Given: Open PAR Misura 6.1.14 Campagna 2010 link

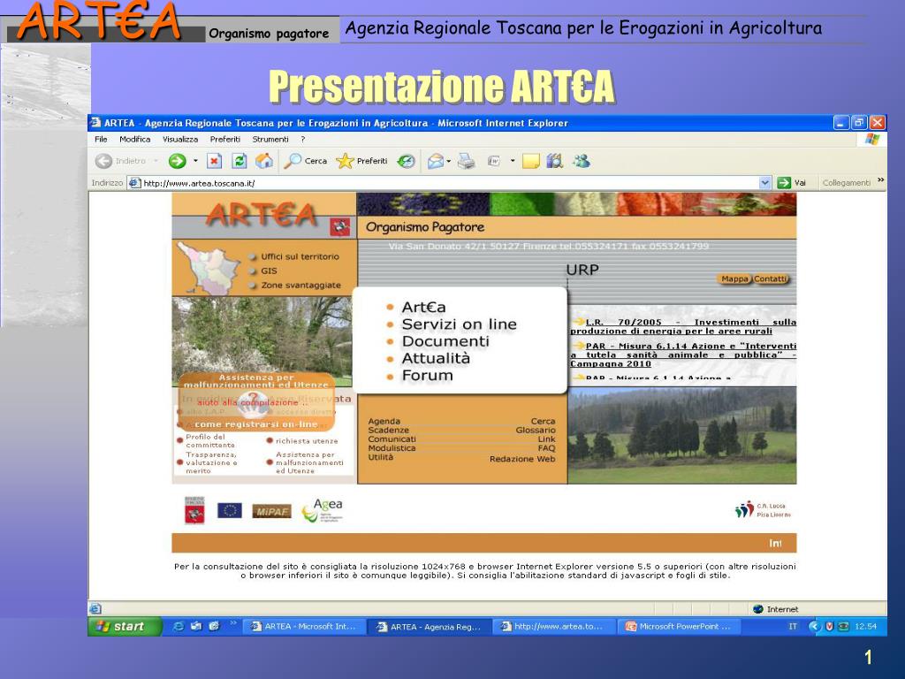Looking at the screenshot, I should click(683, 355).
